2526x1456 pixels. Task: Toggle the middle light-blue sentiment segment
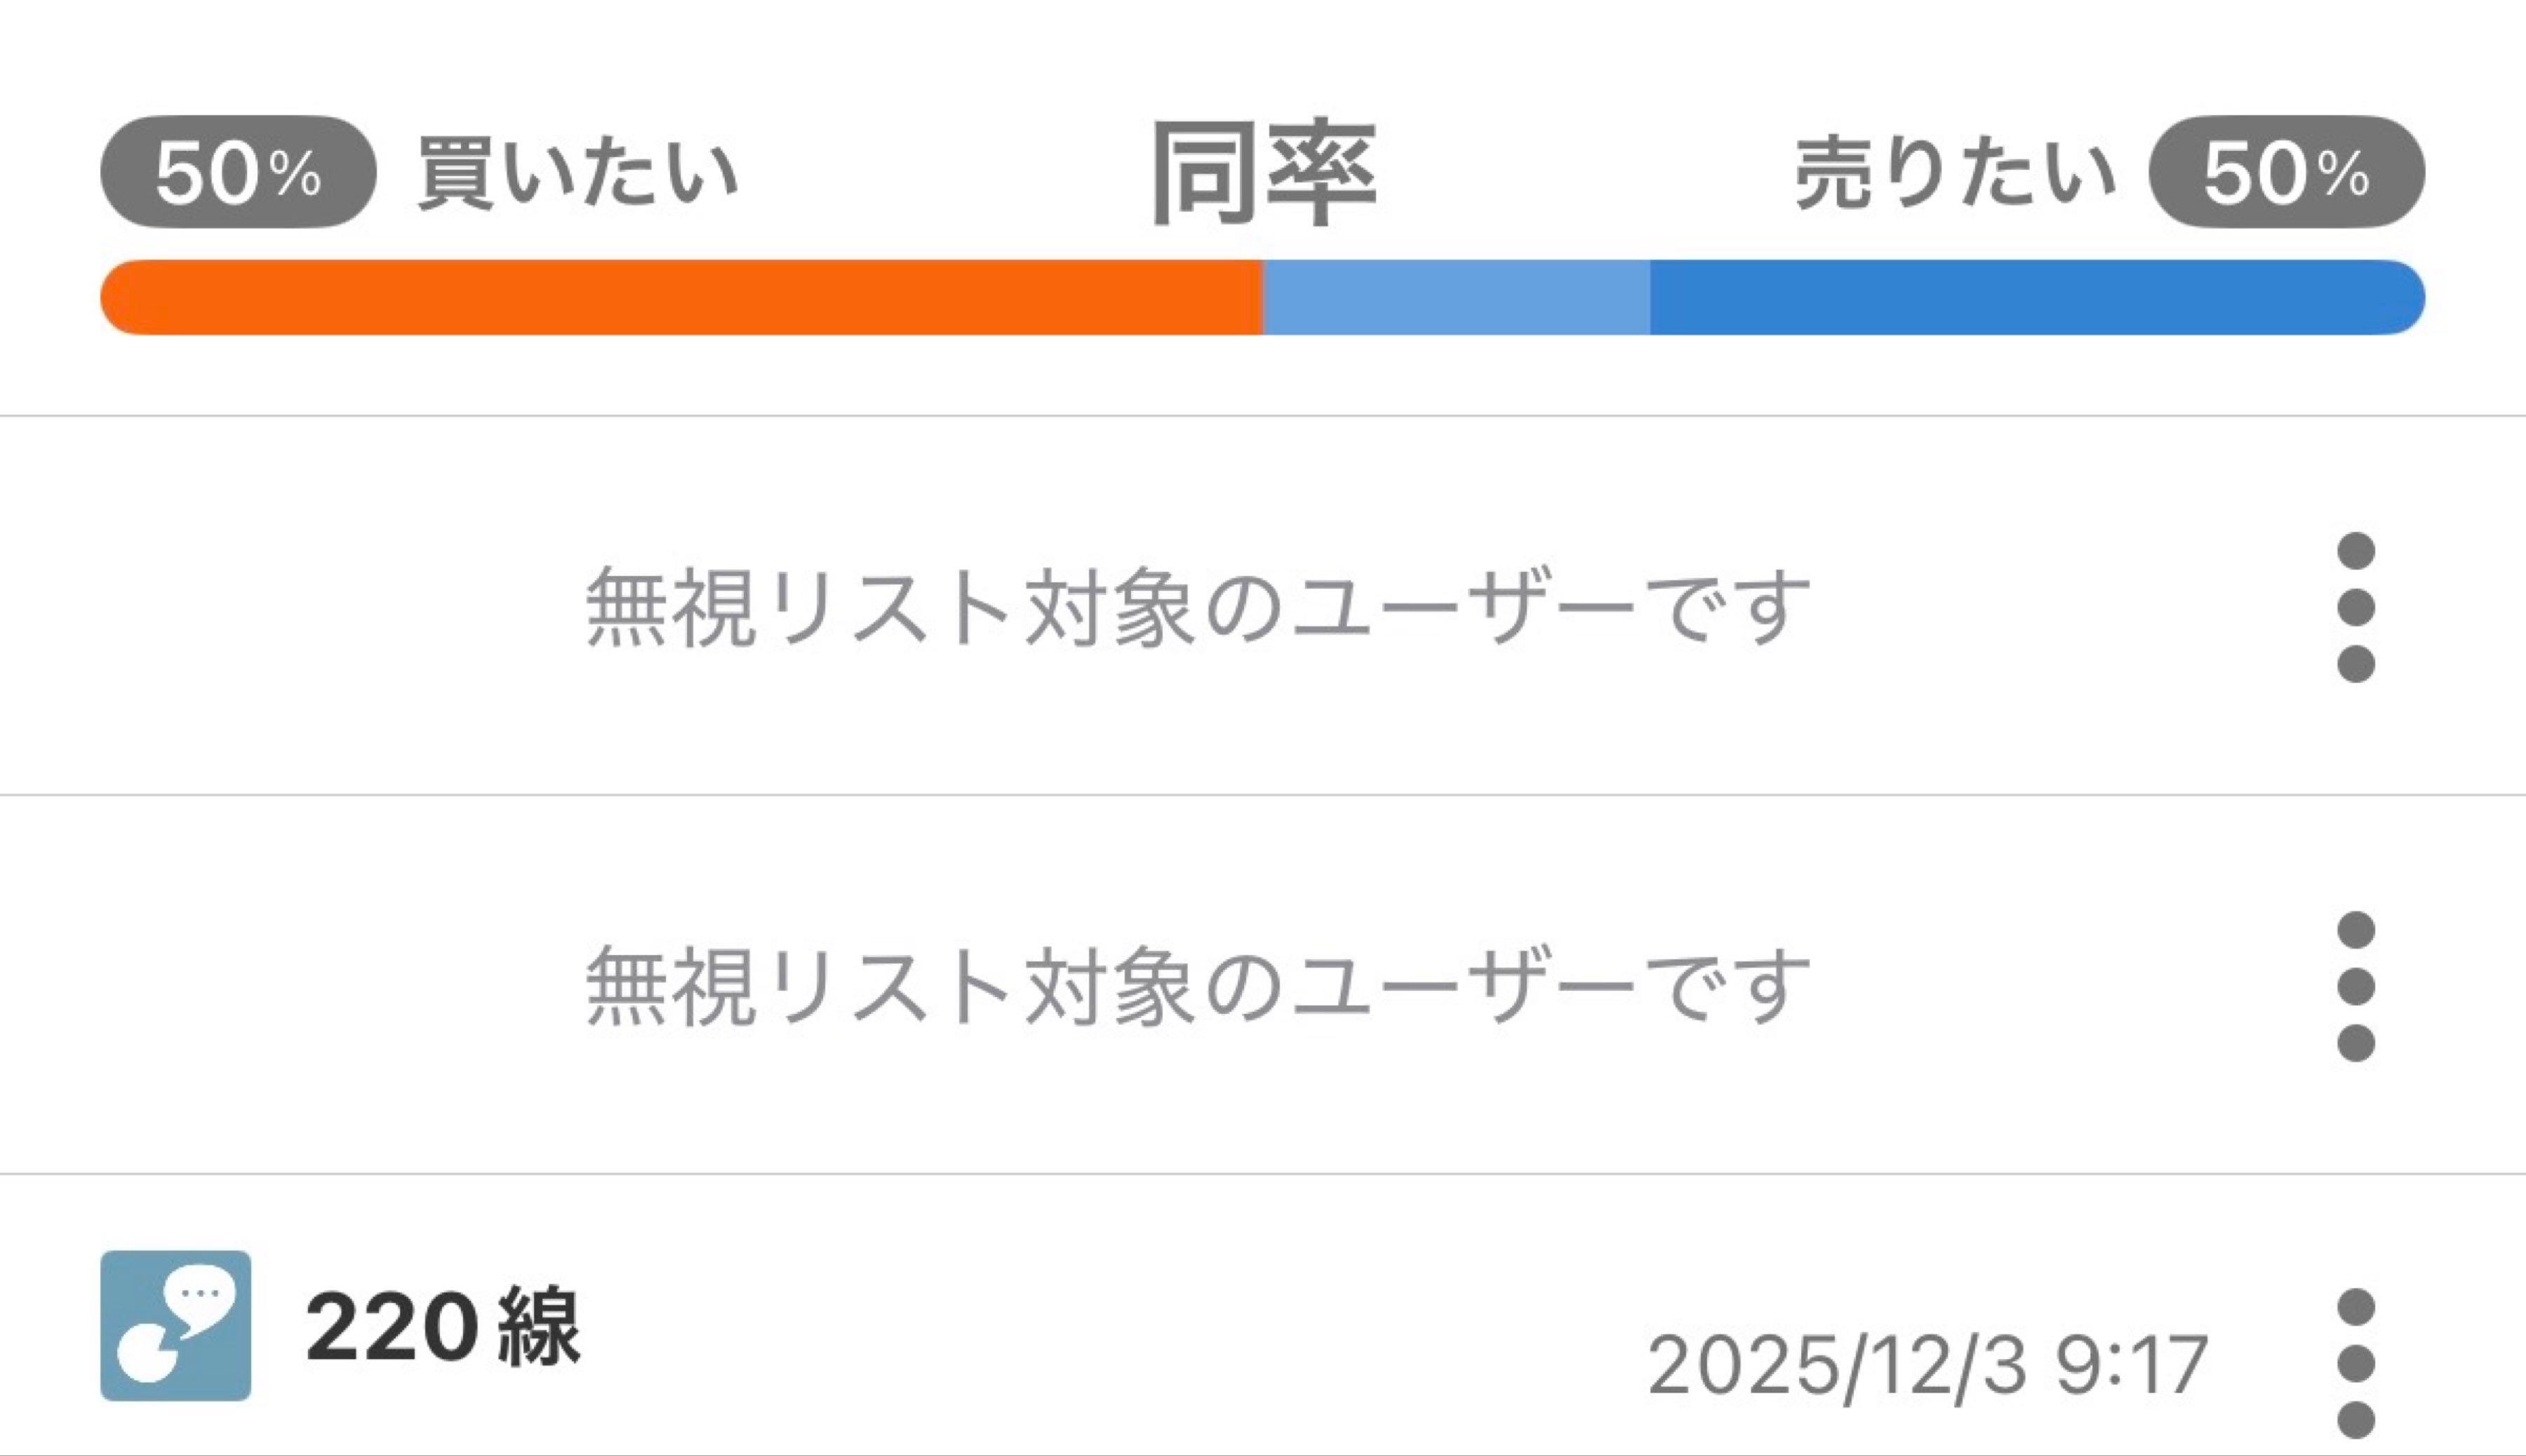click(1455, 296)
